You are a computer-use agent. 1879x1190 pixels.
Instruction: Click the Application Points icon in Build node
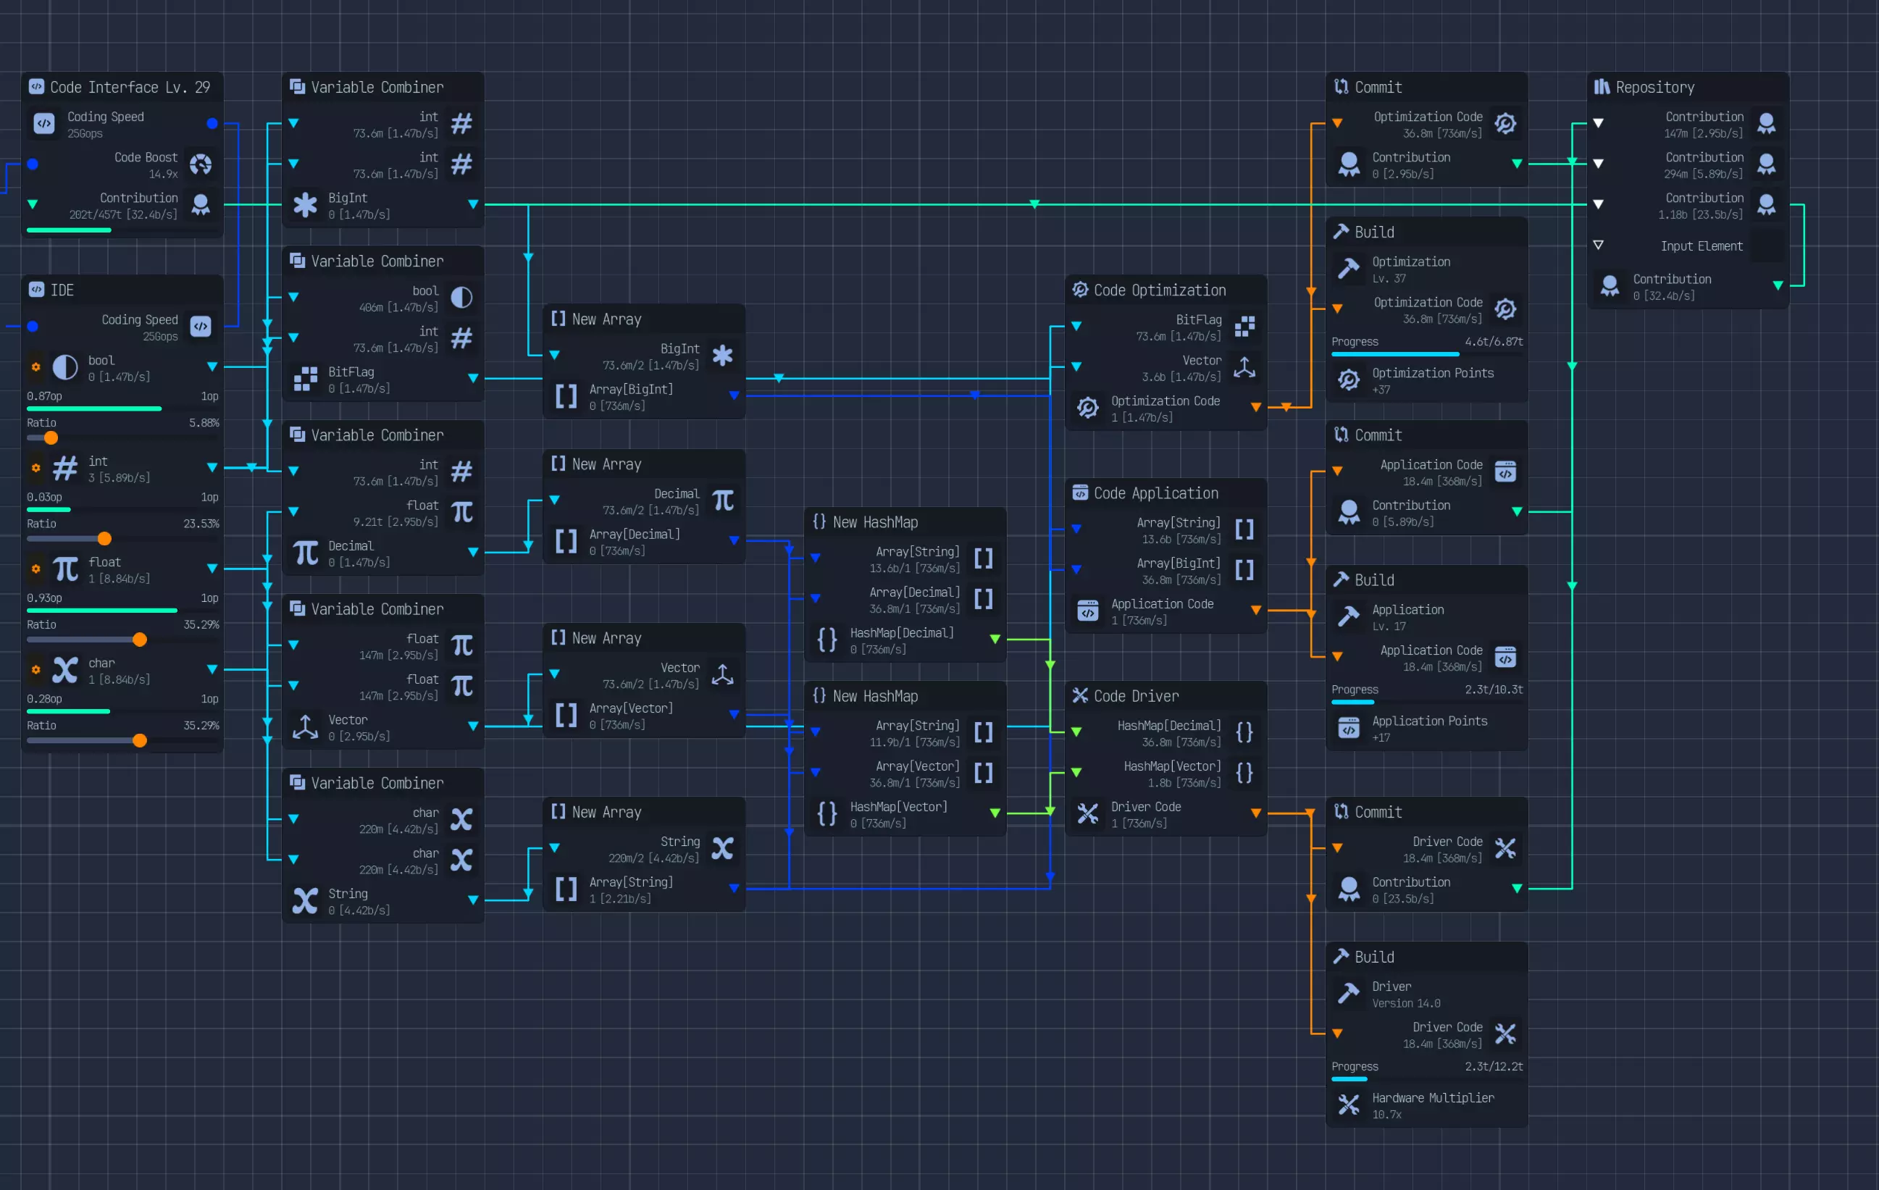[x=1348, y=728]
